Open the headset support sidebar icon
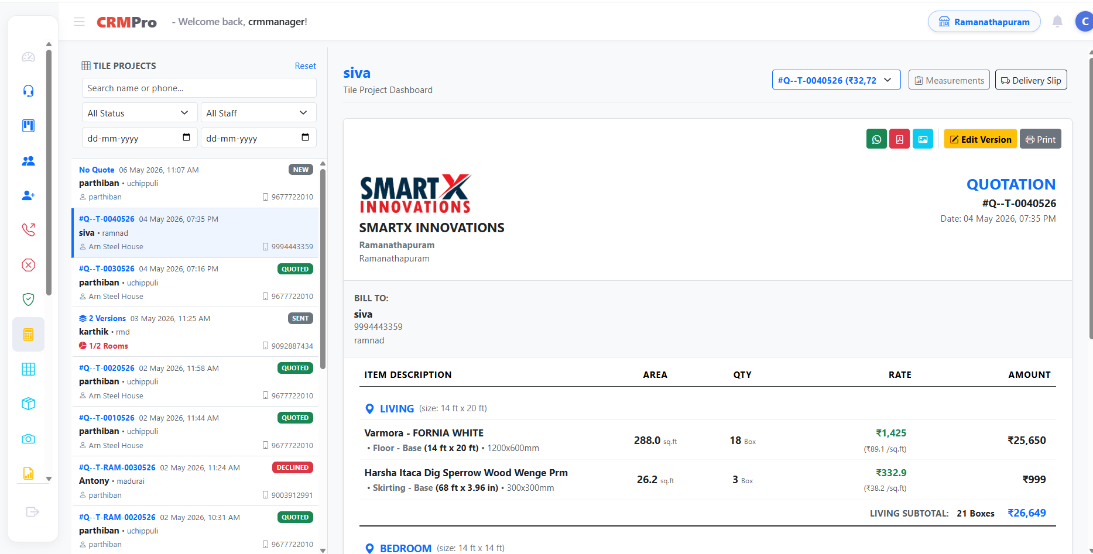 point(28,91)
